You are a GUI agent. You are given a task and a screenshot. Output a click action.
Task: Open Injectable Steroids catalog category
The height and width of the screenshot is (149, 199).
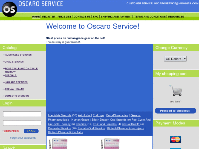point(18,55)
